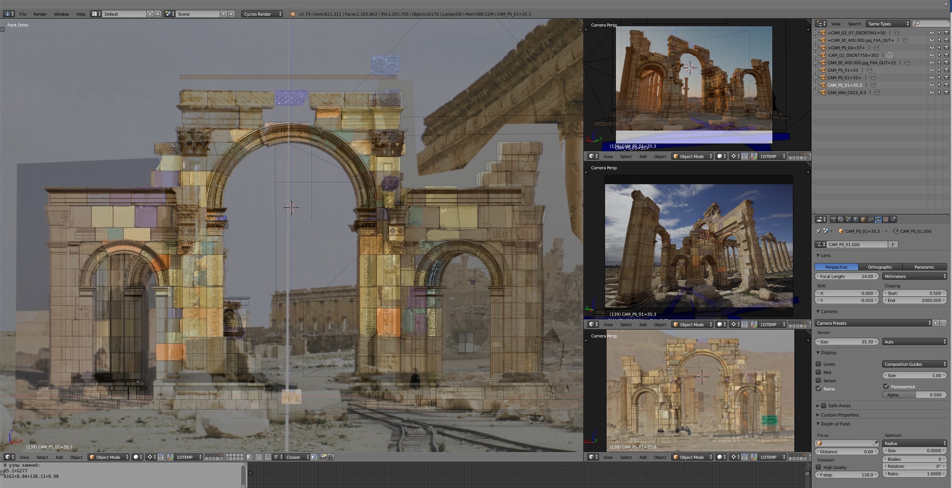Toggle proportional editing in main viewport header
The height and width of the screenshot is (488, 952).
pos(258,457)
